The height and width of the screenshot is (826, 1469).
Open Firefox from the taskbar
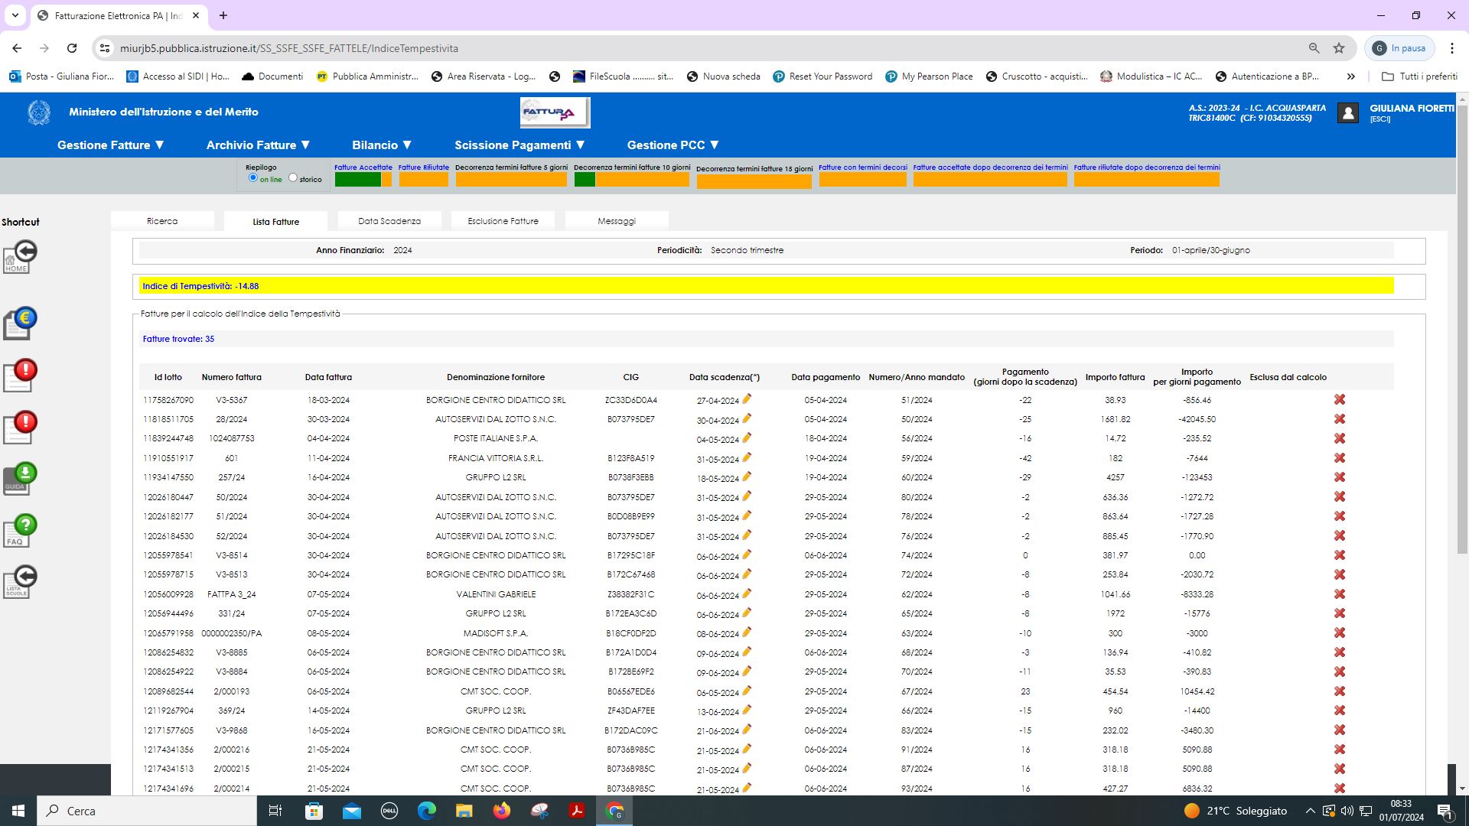[502, 811]
